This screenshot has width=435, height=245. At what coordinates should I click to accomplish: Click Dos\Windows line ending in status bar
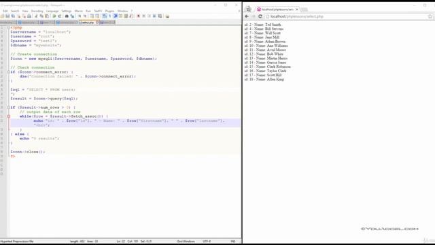[186, 242]
